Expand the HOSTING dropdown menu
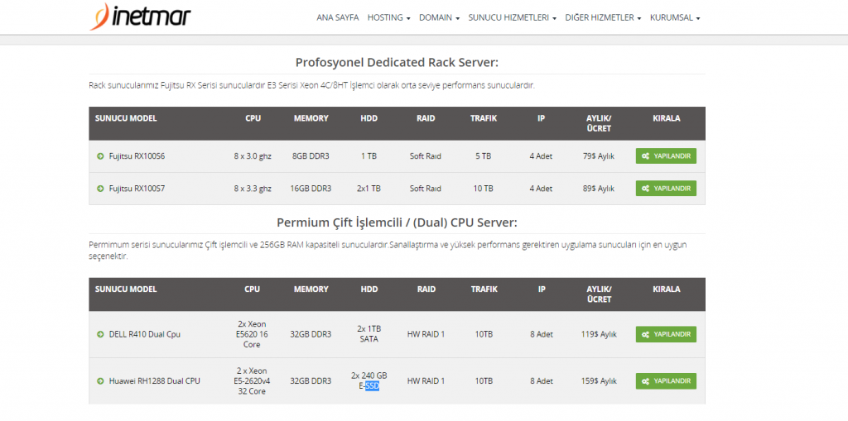 (x=388, y=17)
